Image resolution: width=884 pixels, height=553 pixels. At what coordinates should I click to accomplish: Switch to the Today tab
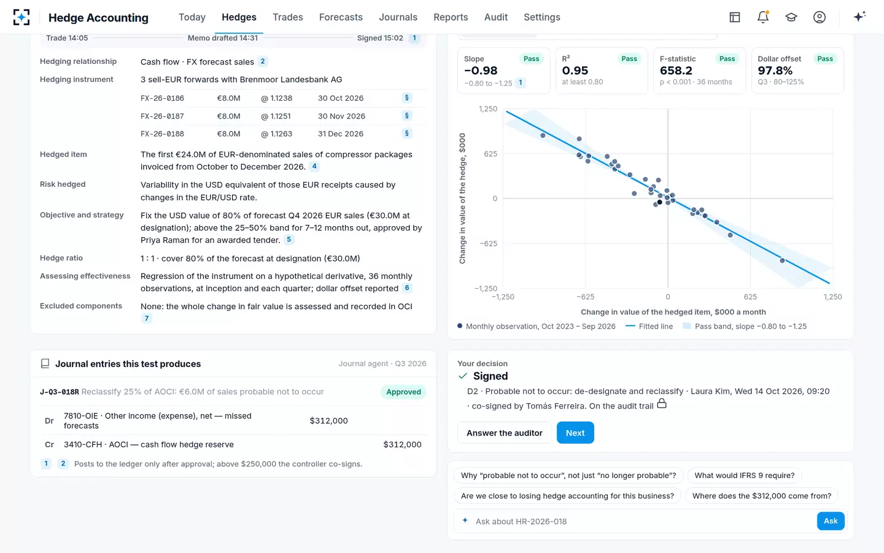click(x=192, y=17)
